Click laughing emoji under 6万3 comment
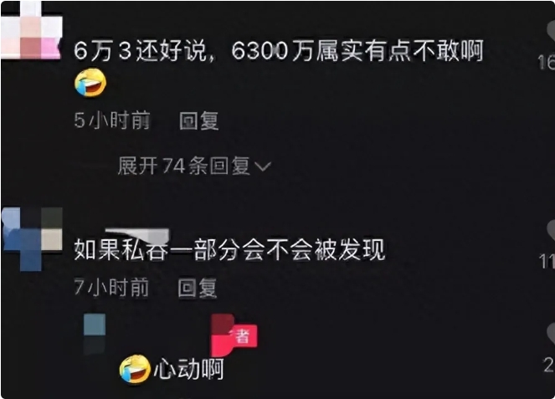The image size is (555, 399). (90, 82)
